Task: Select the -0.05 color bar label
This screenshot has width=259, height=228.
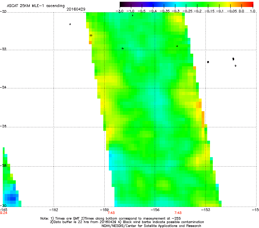Action: (232, 11)
